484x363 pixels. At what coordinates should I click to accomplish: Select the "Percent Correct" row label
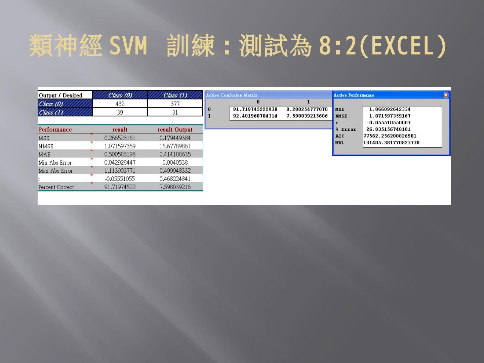56,187
